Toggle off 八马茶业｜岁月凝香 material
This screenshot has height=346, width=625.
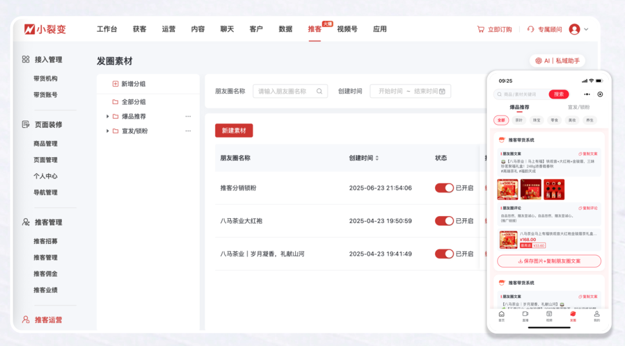pyautogui.click(x=444, y=254)
